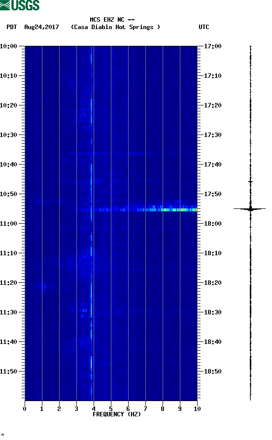Click the 10:00 PDT time label

pos(8,46)
